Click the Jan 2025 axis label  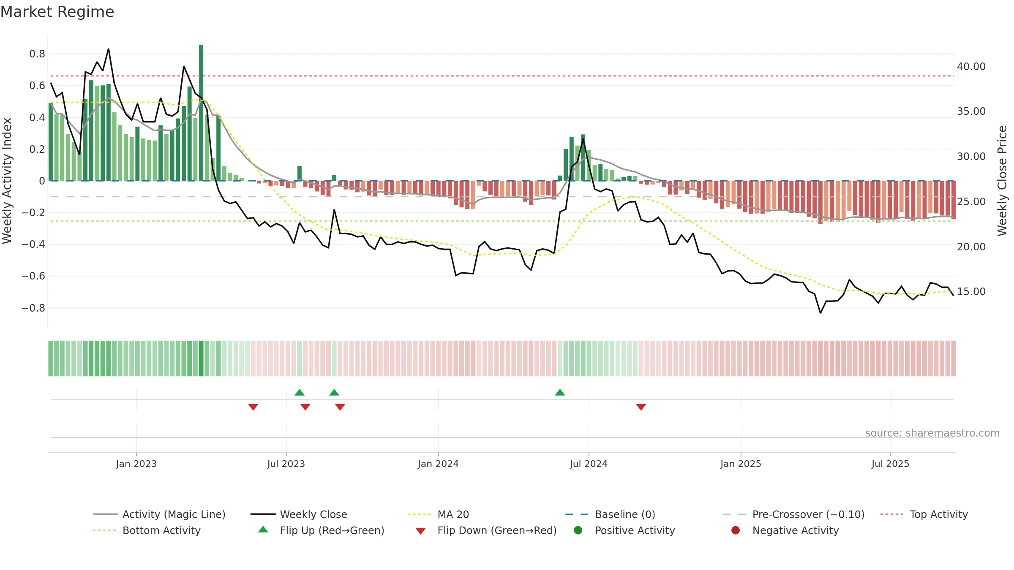(741, 464)
